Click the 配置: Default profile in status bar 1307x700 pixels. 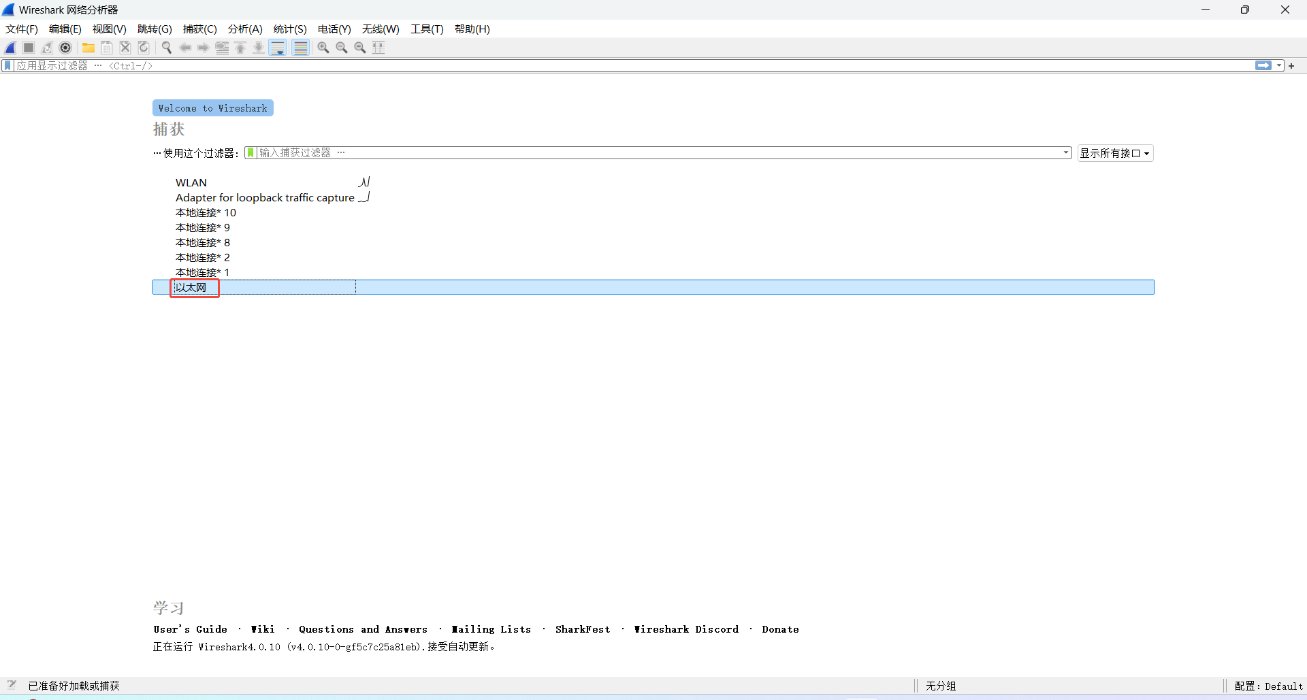point(1268,686)
